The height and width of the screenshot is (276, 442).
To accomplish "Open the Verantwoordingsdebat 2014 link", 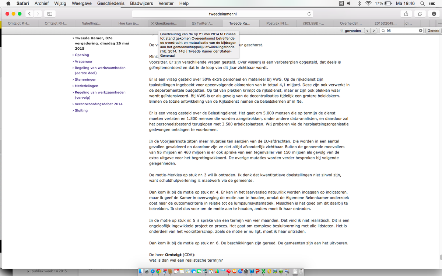I will [x=98, y=104].
